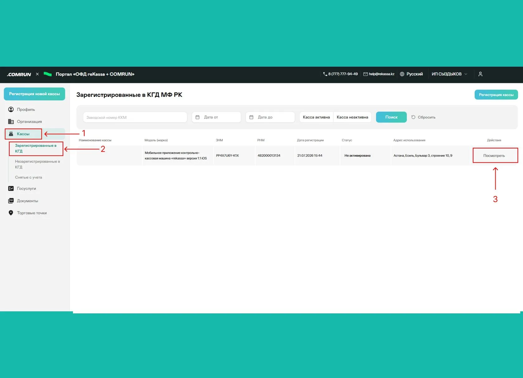Screen dimensions: 523x378
Task: Click the COMRUN logo in header
Action: click(19, 74)
